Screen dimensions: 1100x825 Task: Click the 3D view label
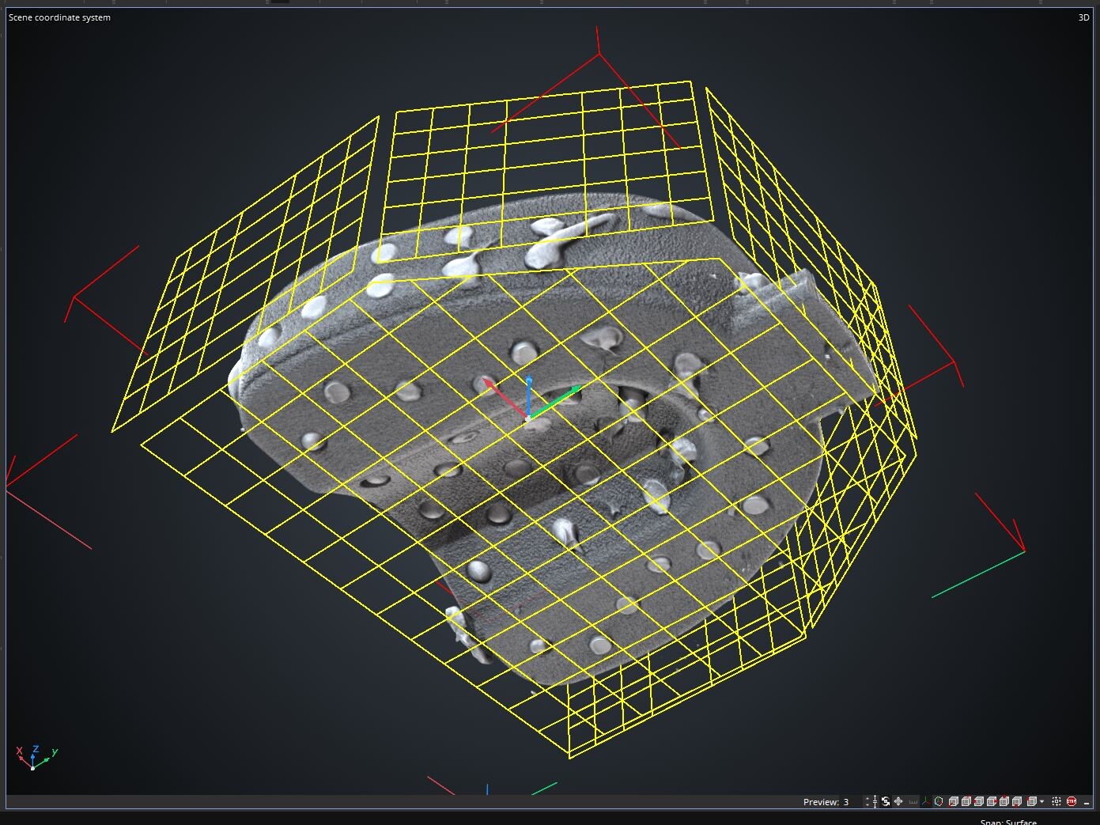pyautogui.click(x=1083, y=17)
